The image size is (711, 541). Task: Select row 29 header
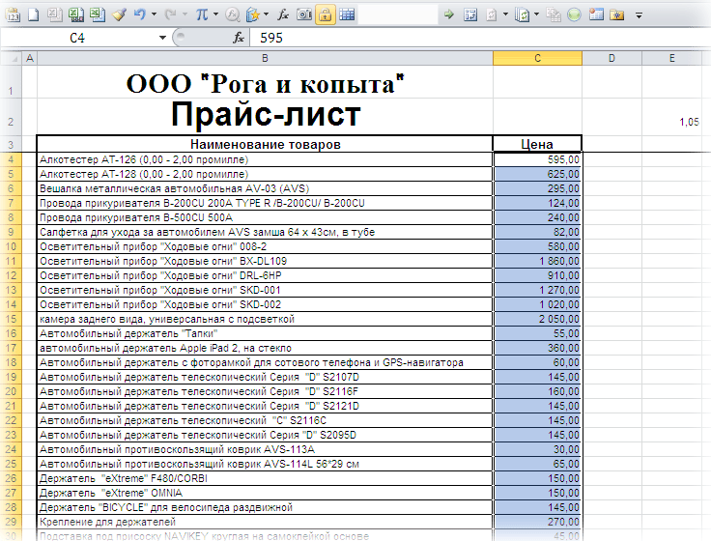11,522
